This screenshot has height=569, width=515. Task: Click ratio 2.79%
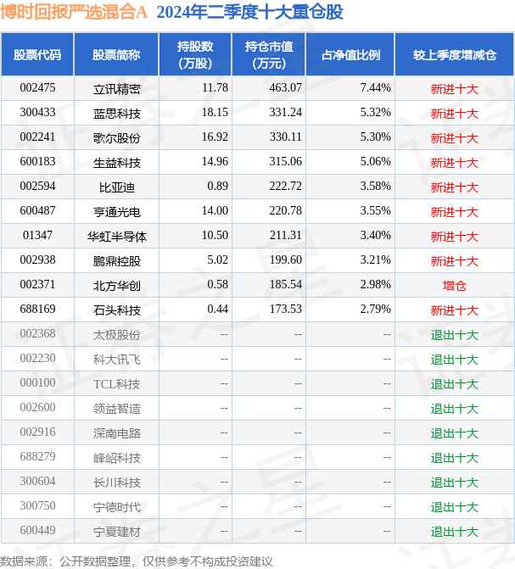click(x=376, y=310)
